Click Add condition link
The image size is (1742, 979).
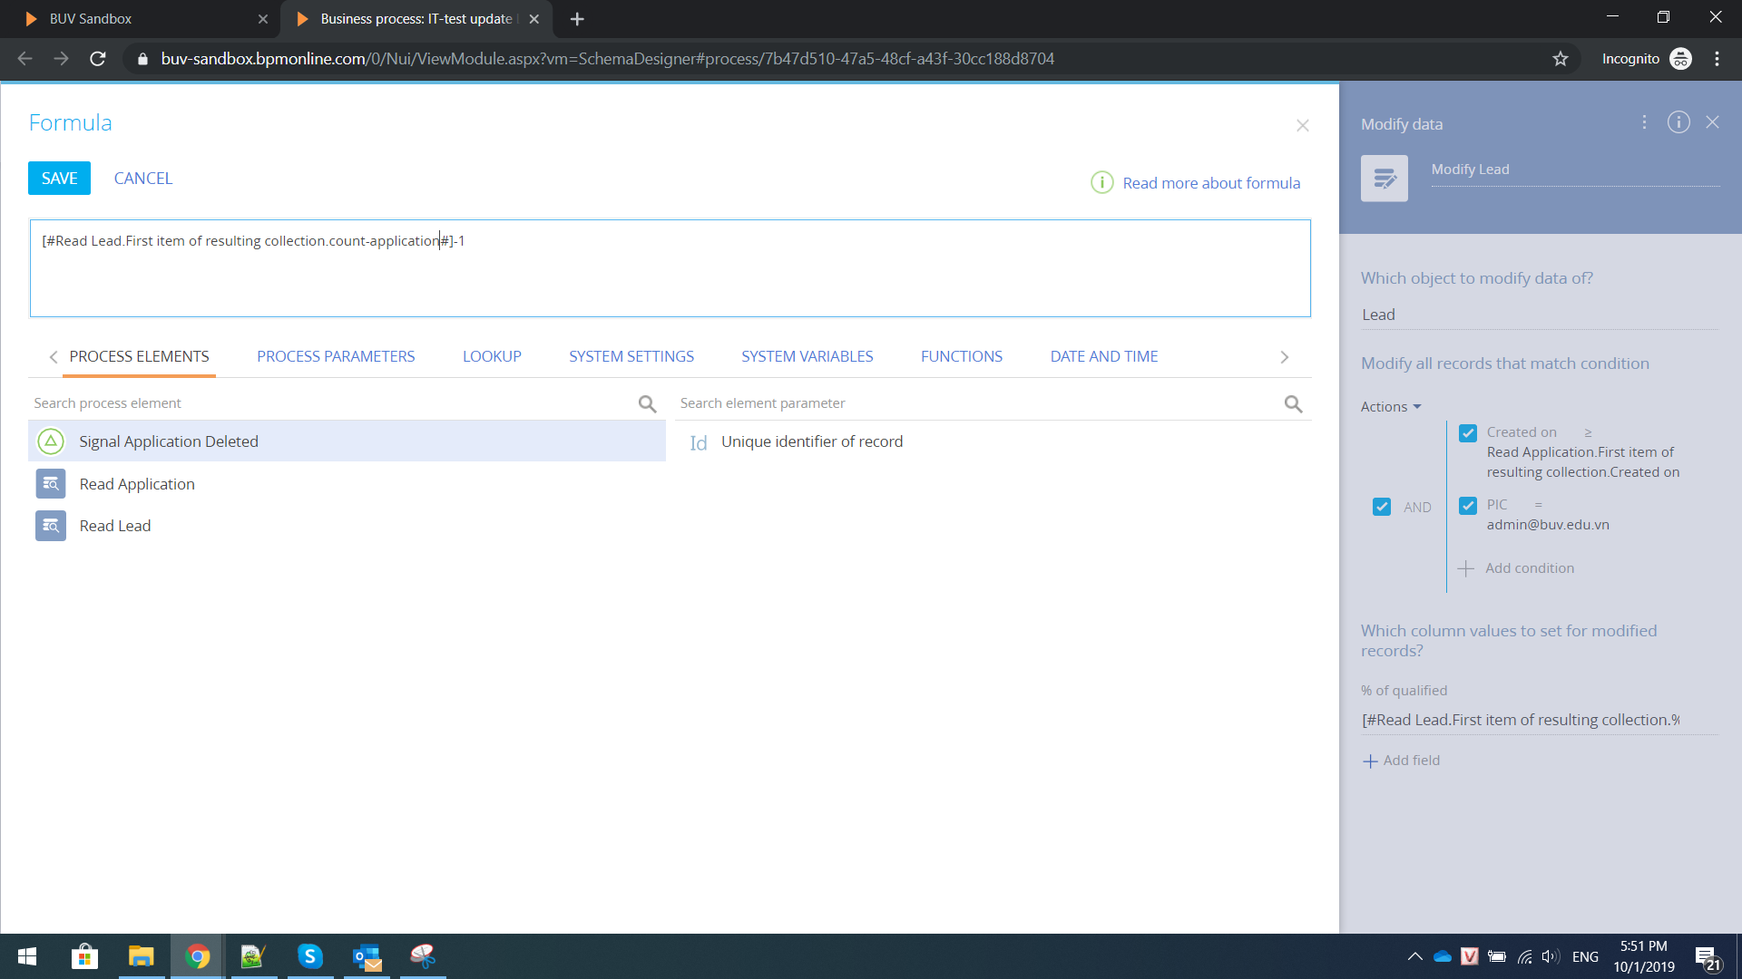[1530, 568]
